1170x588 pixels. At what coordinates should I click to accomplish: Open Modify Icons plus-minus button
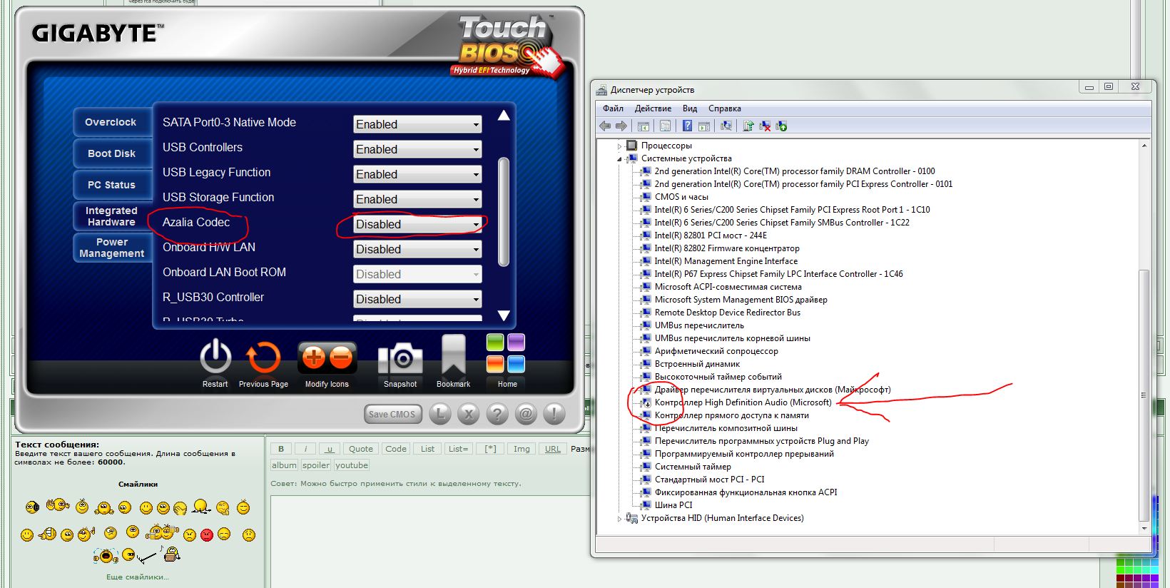327,358
